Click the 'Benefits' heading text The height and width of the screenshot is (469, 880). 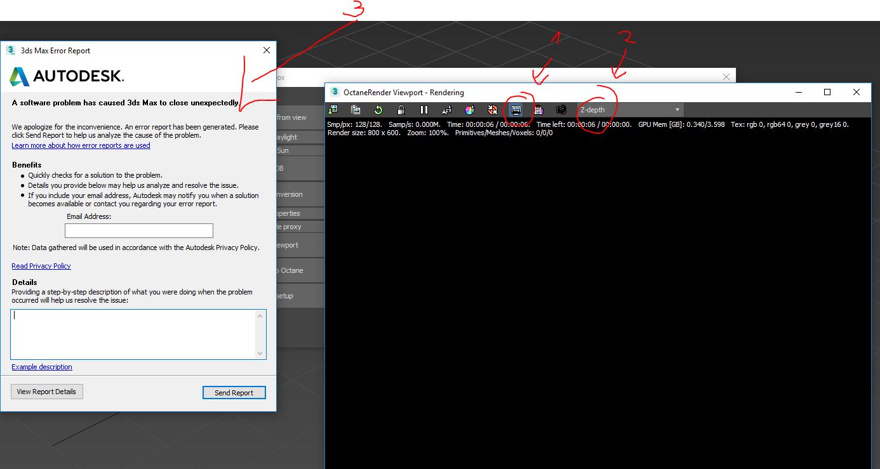tap(27, 165)
